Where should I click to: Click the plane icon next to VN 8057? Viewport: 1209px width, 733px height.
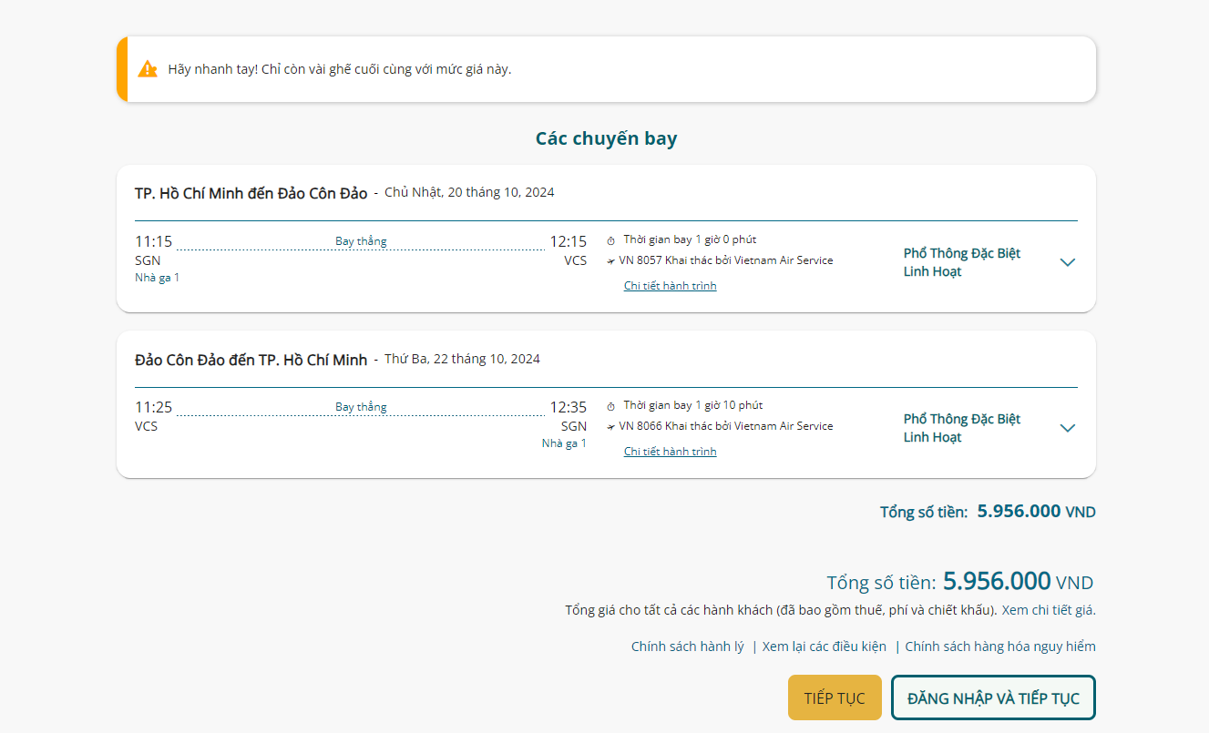coord(611,261)
